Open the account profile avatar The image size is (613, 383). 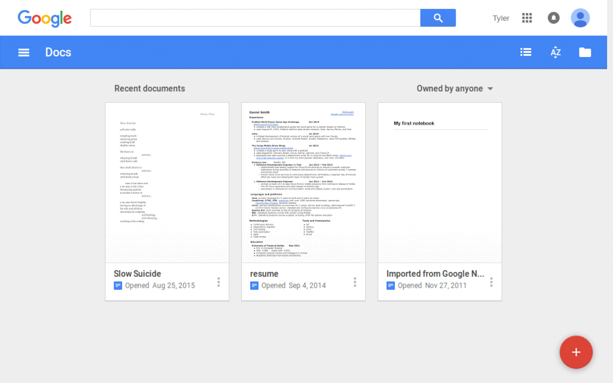(x=580, y=18)
